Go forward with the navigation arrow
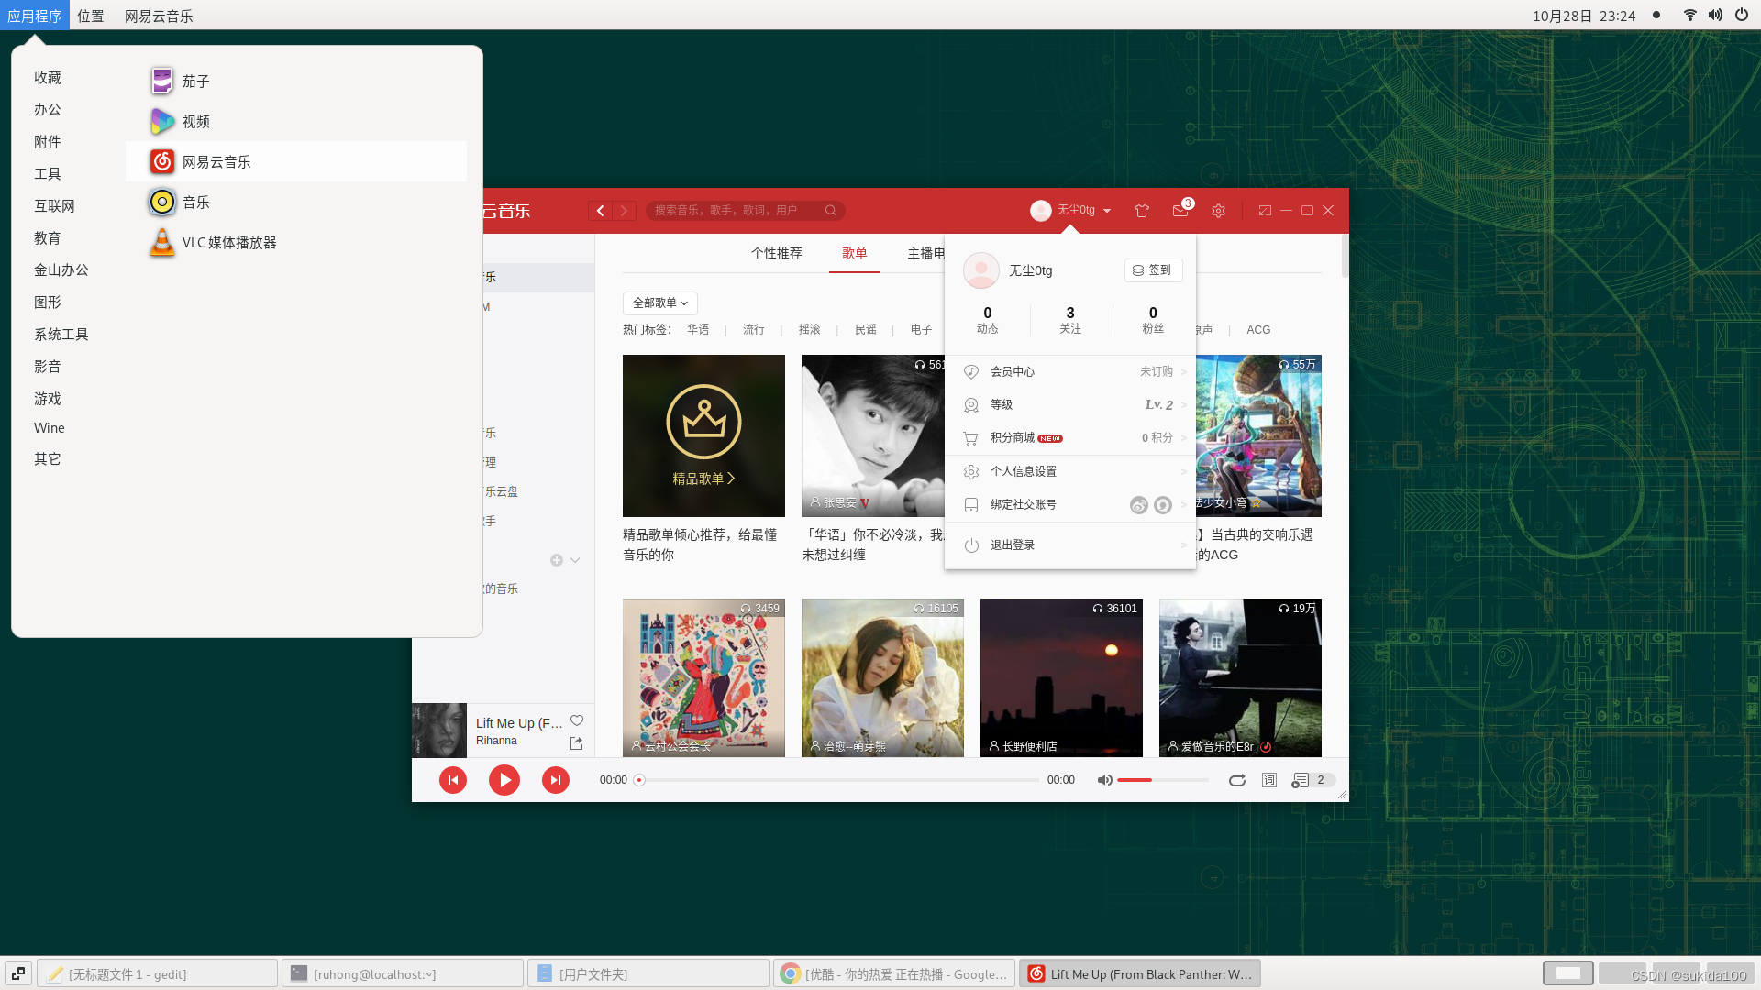Image resolution: width=1761 pixels, height=990 pixels. pos(625,211)
